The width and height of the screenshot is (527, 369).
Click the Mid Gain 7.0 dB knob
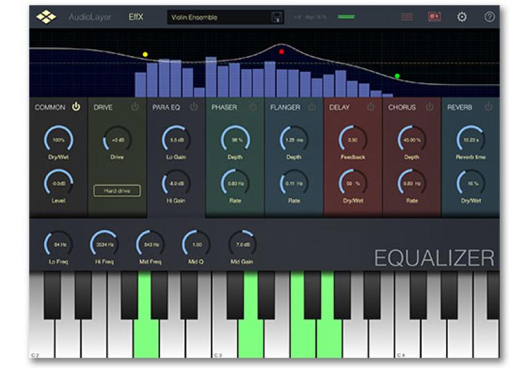(x=242, y=244)
